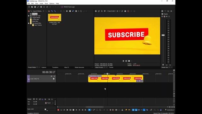Mute the Master bus
Screen dimensions: 202x114
click(x=167, y=16)
